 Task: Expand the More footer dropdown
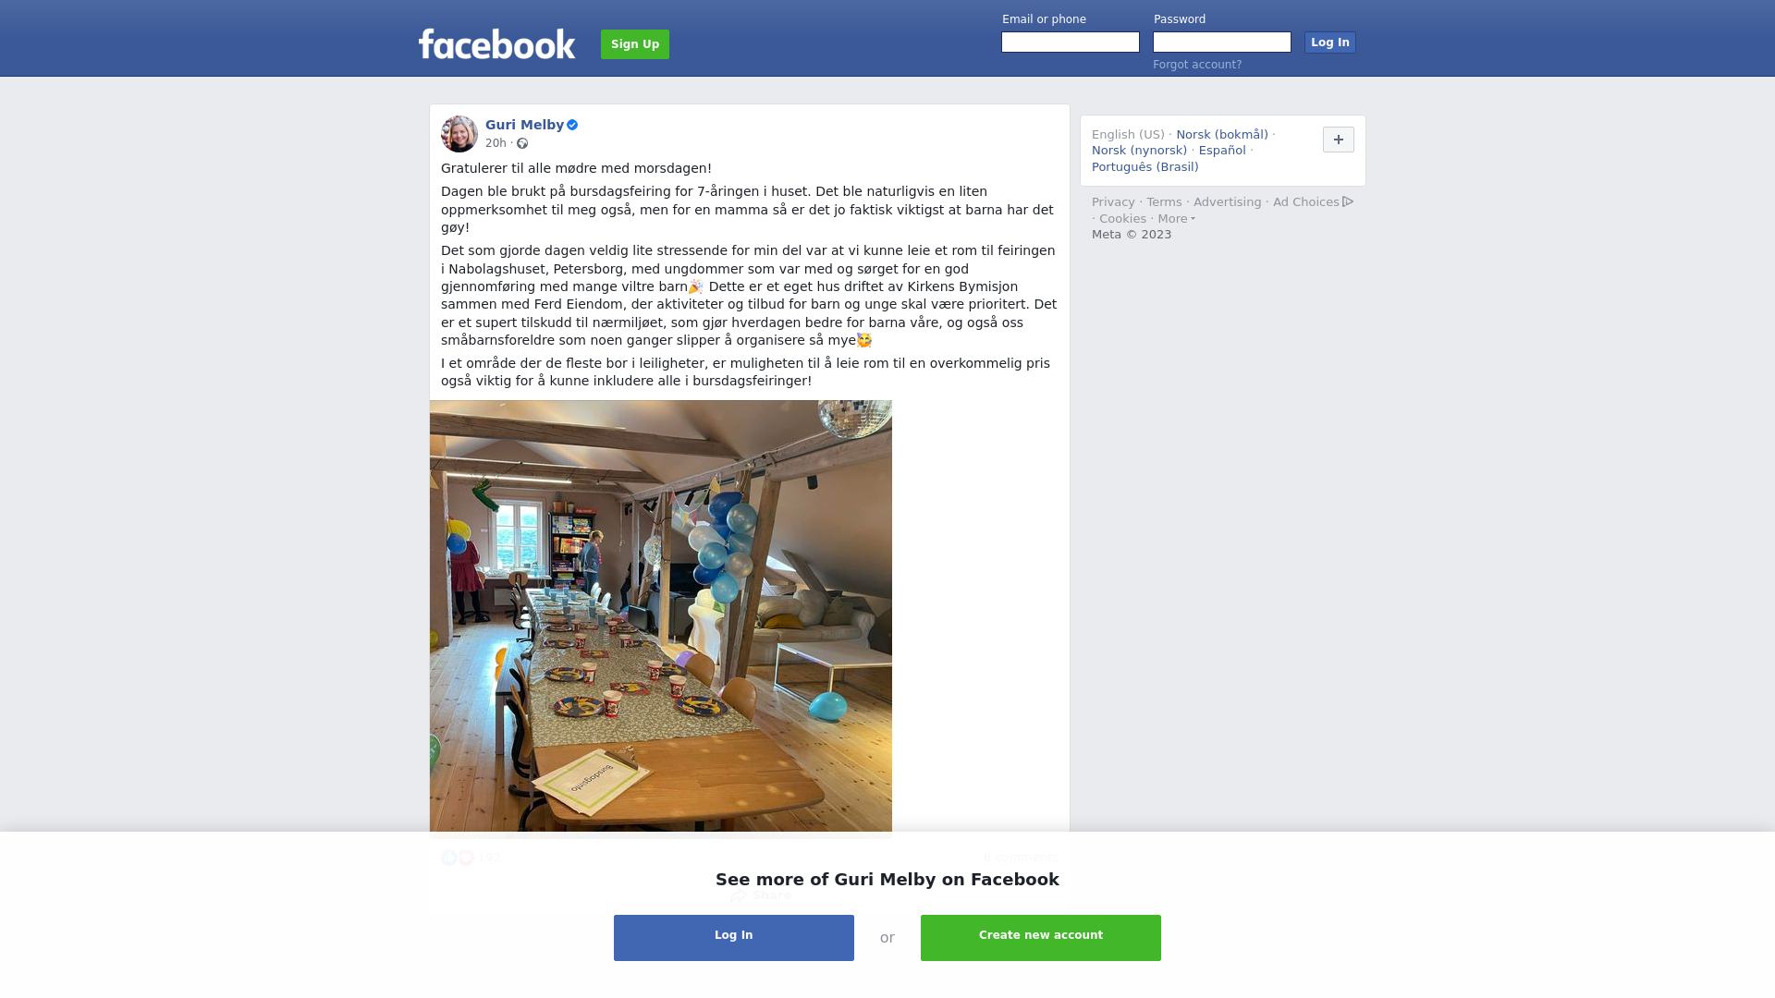(x=1176, y=219)
